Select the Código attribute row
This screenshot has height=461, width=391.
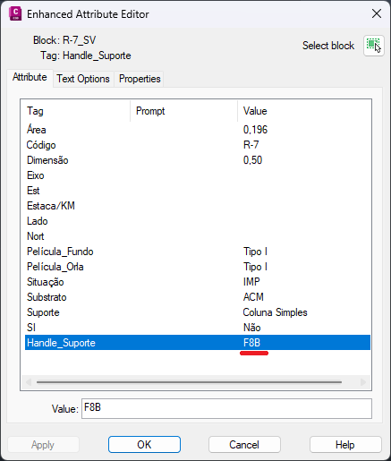click(198, 145)
